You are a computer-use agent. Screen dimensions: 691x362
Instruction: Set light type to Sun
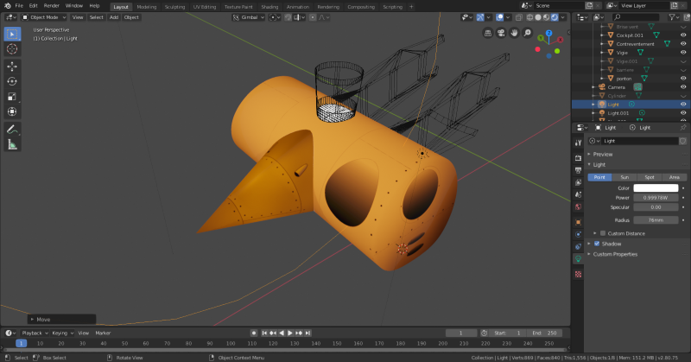(x=624, y=176)
